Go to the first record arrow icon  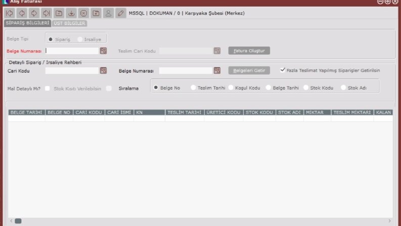(10, 13)
